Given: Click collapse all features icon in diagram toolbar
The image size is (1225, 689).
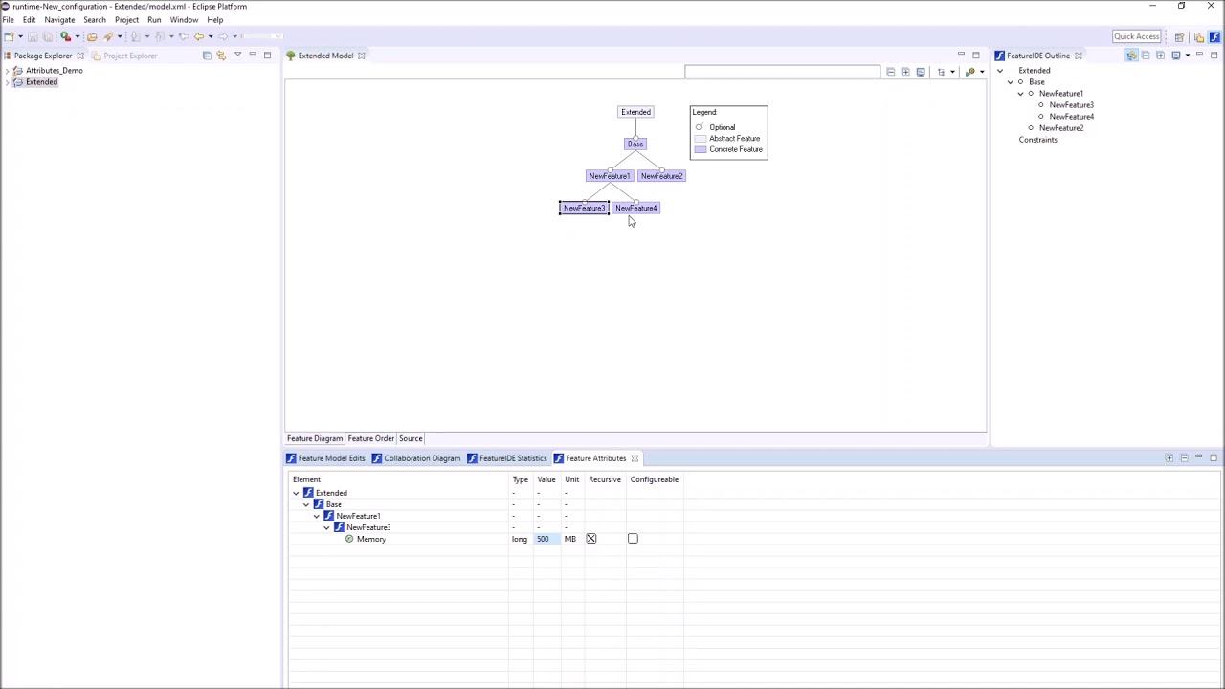Looking at the screenshot, I should coord(890,72).
